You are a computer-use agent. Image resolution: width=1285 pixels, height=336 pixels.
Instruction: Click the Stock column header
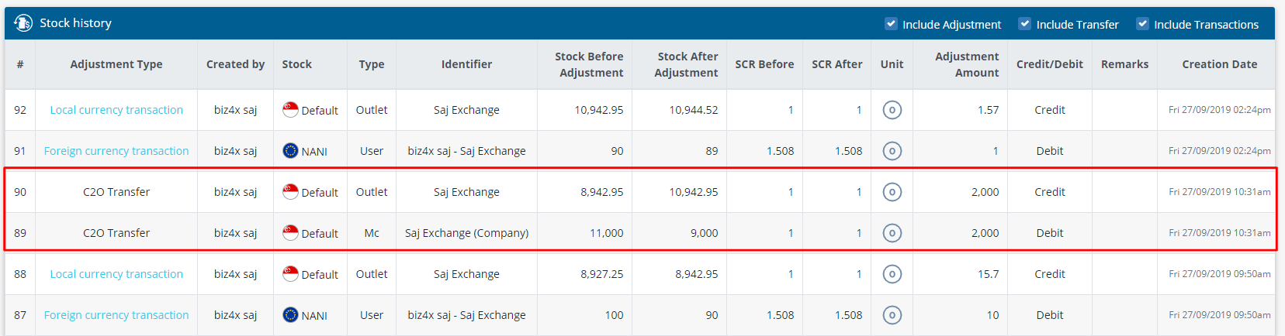click(296, 64)
